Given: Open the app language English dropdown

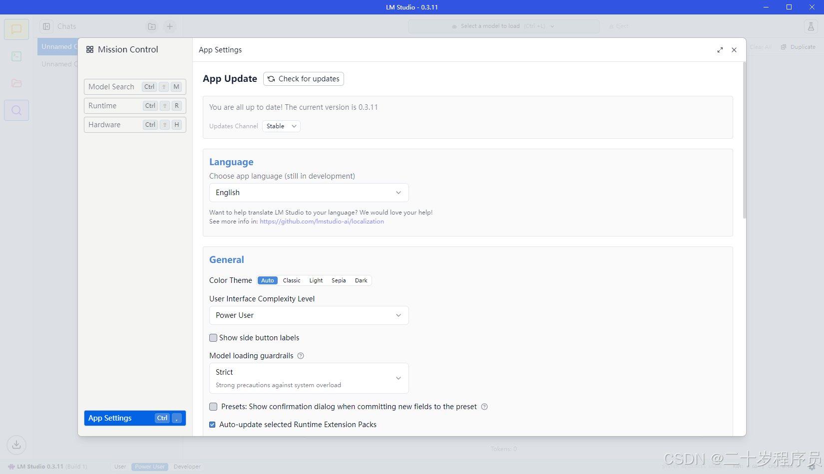Looking at the screenshot, I should (309, 193).
